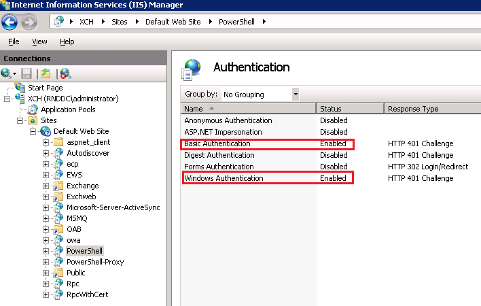The image size is (481, 306).
Task: Click the arrow after the PowerShell breadcrumb
Action: (264, 22)
